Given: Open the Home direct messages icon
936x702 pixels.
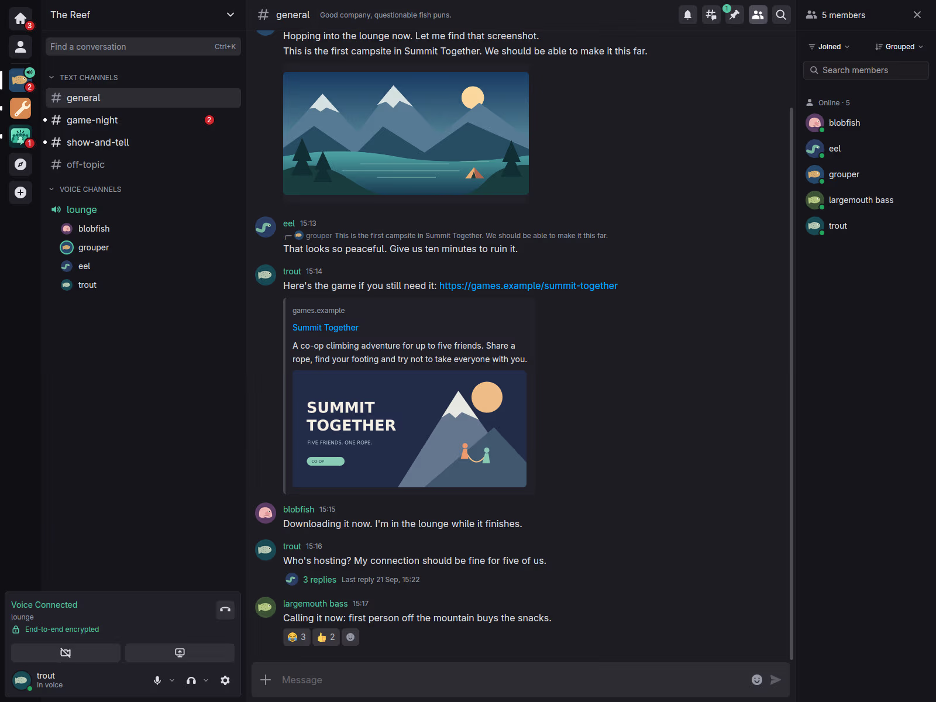Looking at the screenshot, I should coord(20,18).
